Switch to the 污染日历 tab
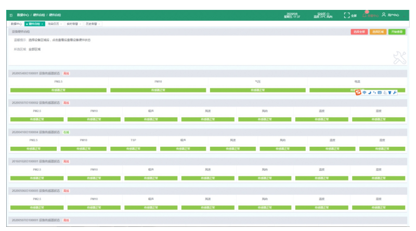 coord(53,24)
